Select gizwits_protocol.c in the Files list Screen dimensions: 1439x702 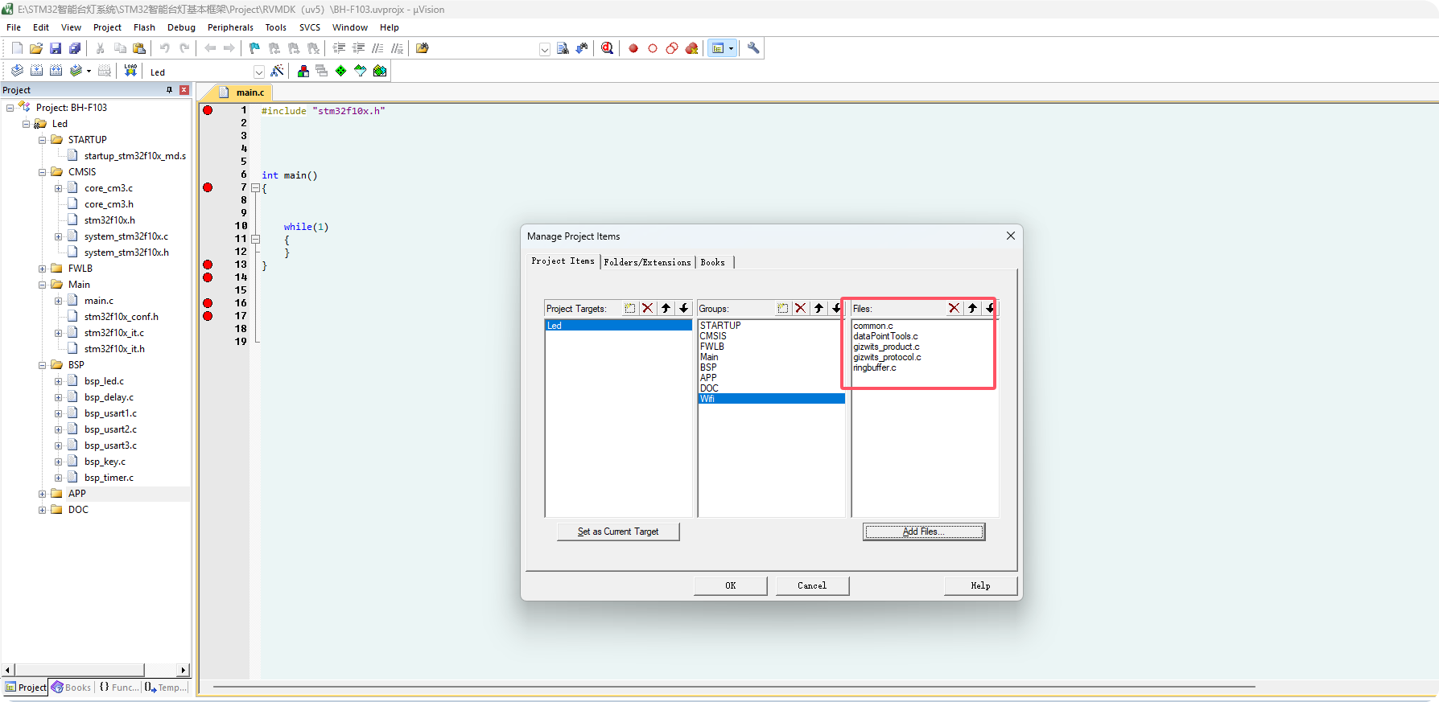tap(887, 357)
